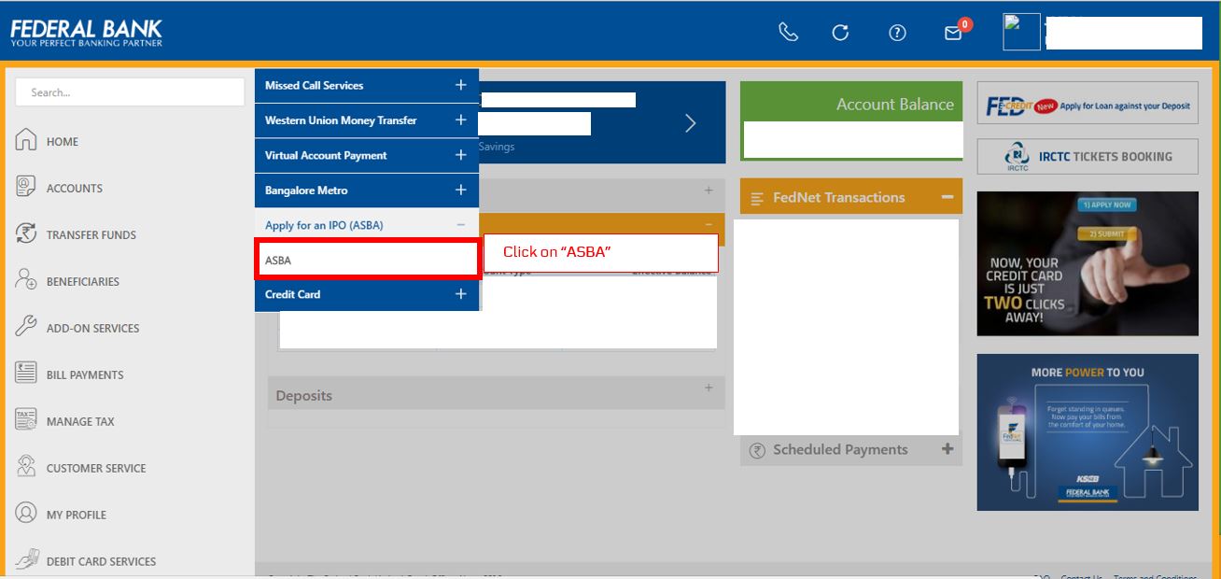This screenshot has height=579, width=1221.
Task: Click the Account Balance green header
Action: point(851,102)
